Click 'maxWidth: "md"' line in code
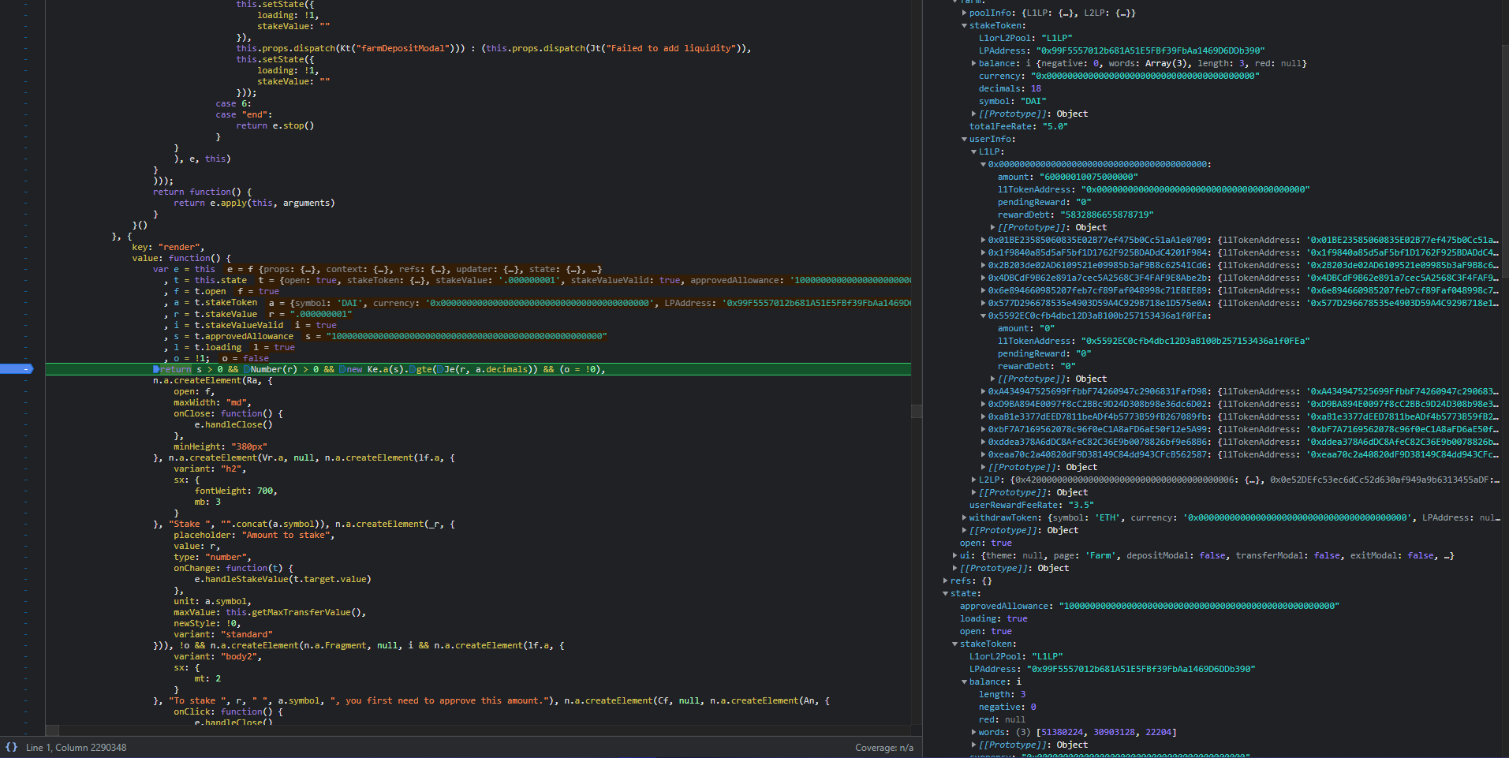The height and width of the screenshot is (758, 1509). 212,402
